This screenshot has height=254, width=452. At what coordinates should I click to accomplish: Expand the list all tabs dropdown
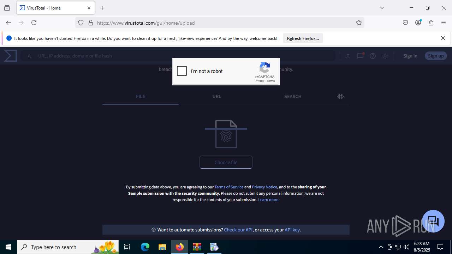[382, 8]
